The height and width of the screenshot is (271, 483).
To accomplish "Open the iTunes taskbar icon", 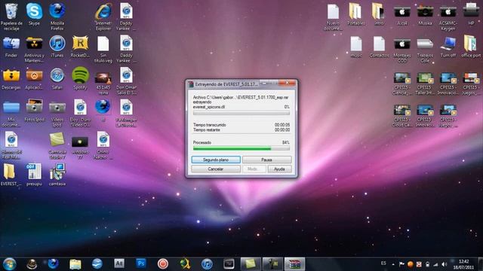I will coord(207,264).
